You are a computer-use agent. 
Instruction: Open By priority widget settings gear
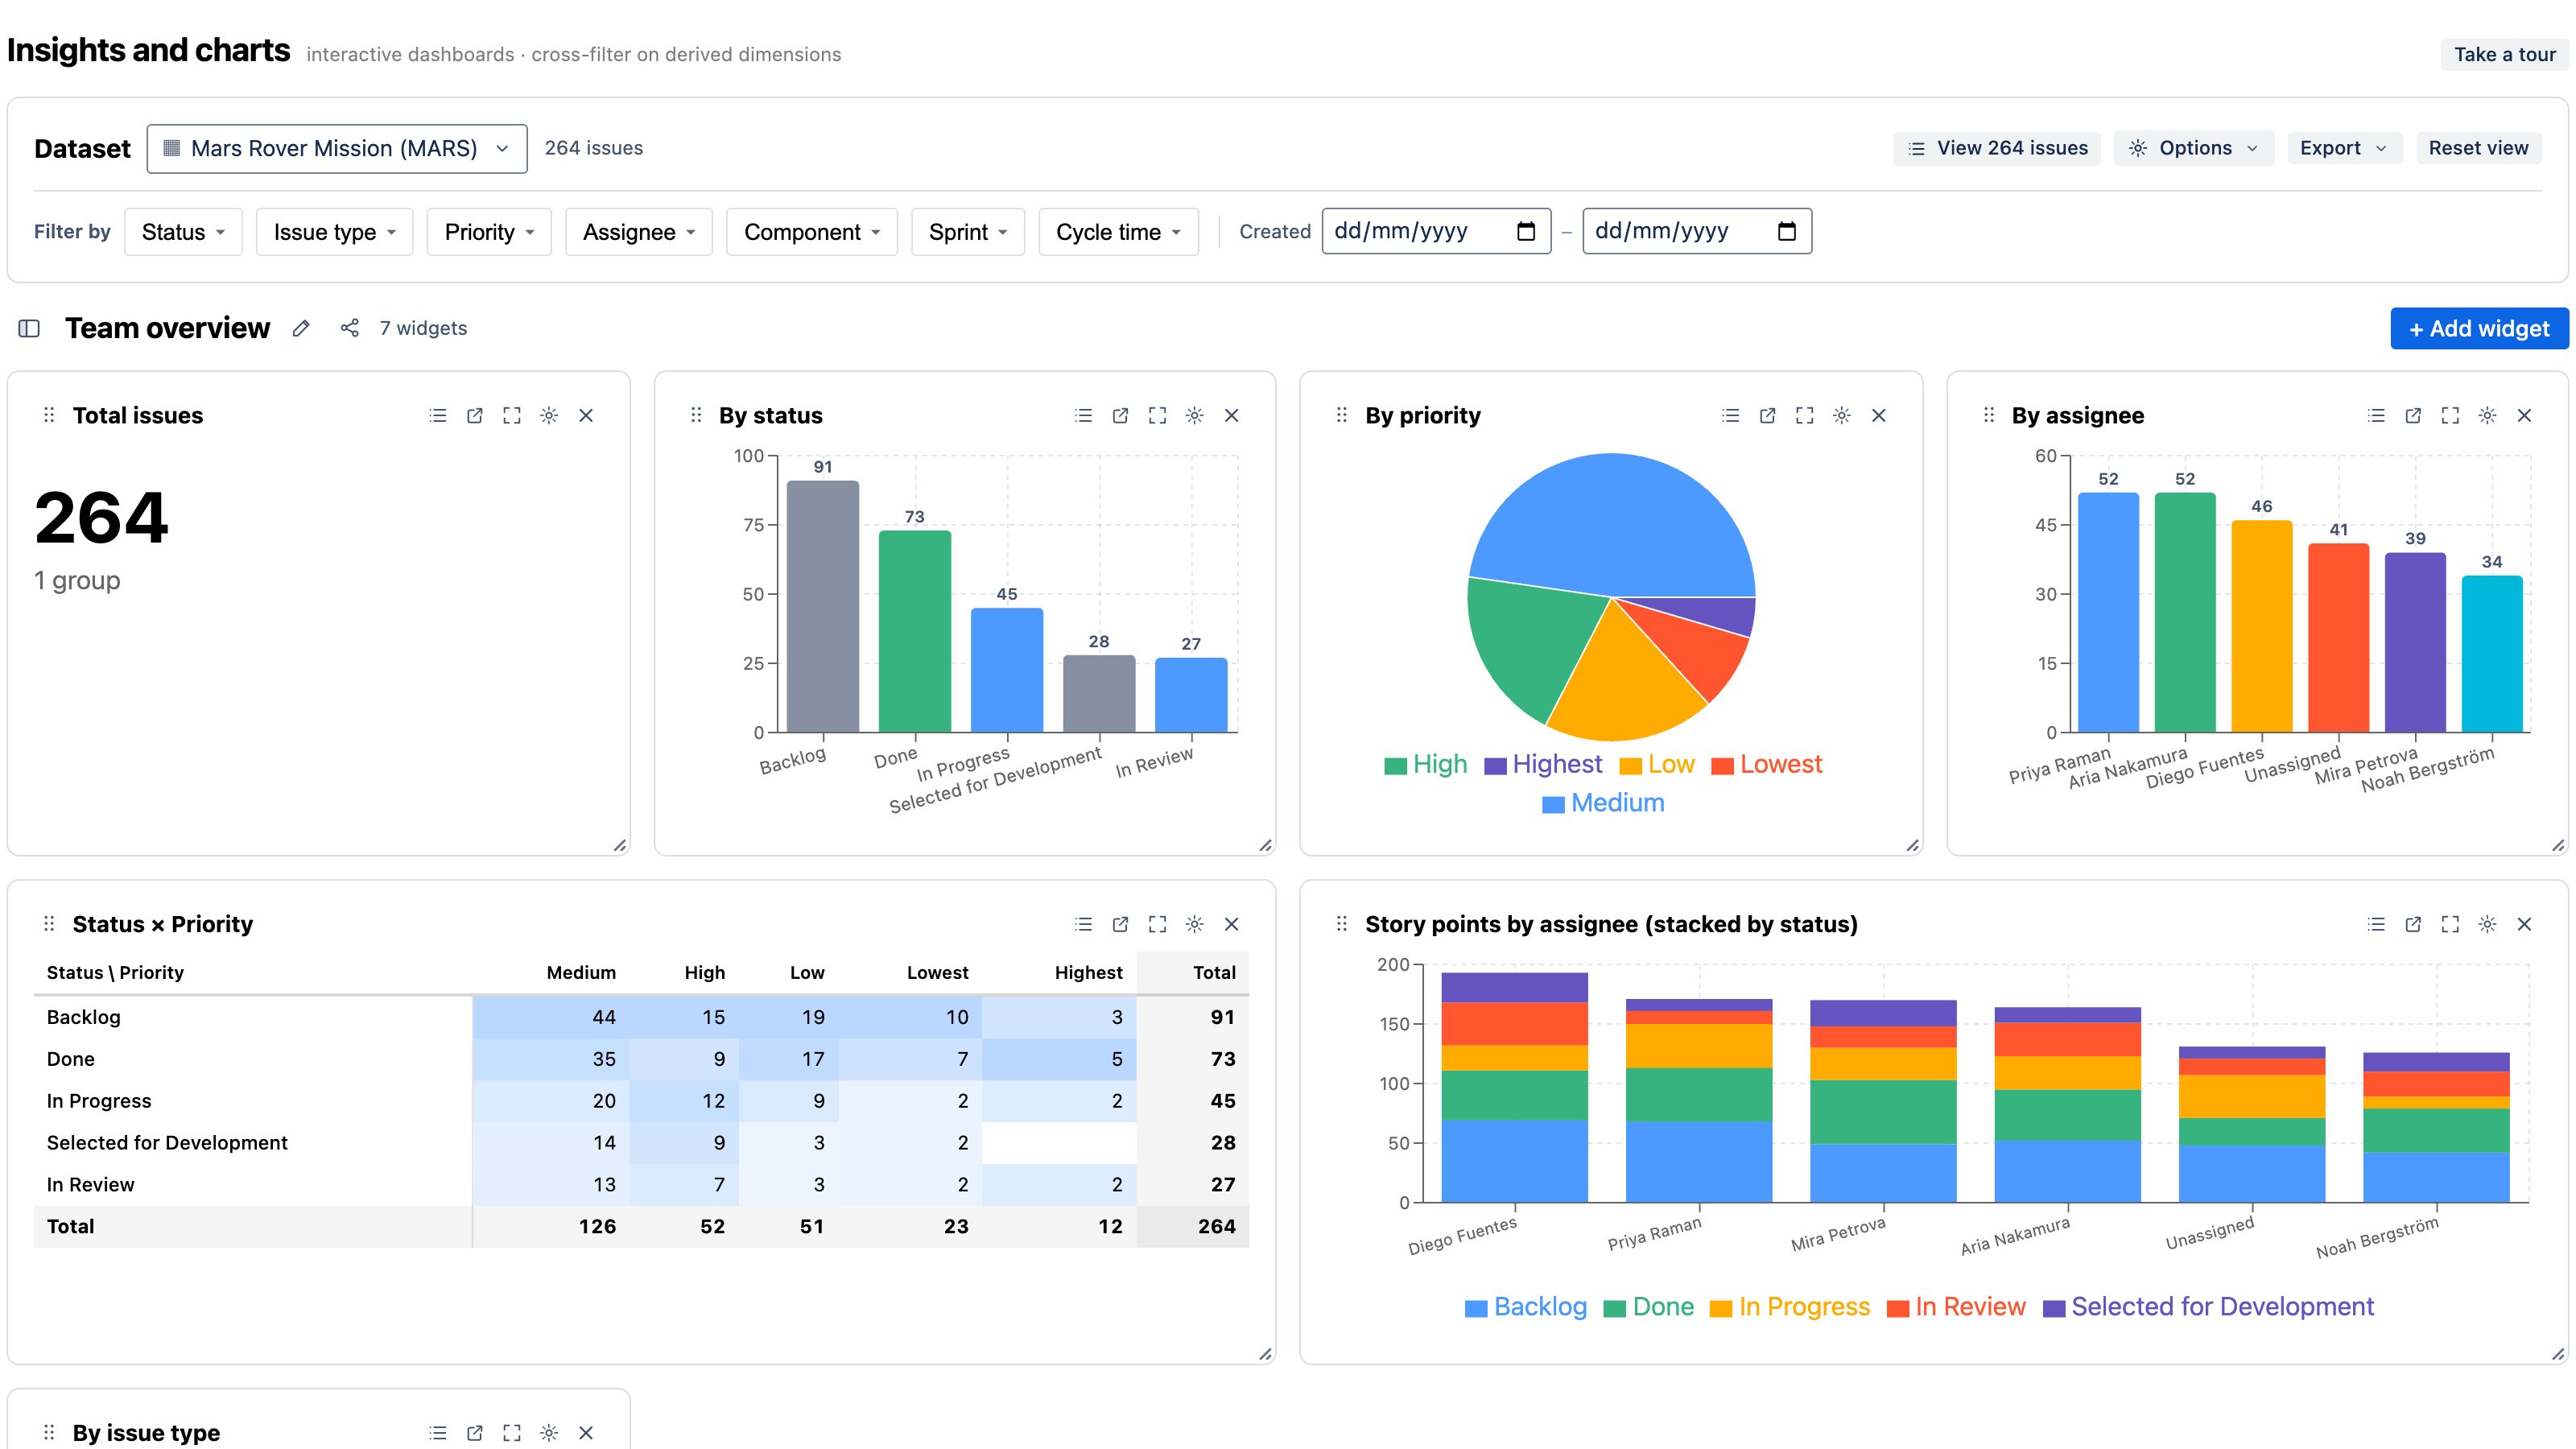1842,415
